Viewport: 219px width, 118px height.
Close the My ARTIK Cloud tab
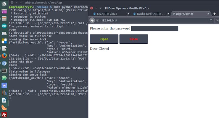tap(128, 14)
